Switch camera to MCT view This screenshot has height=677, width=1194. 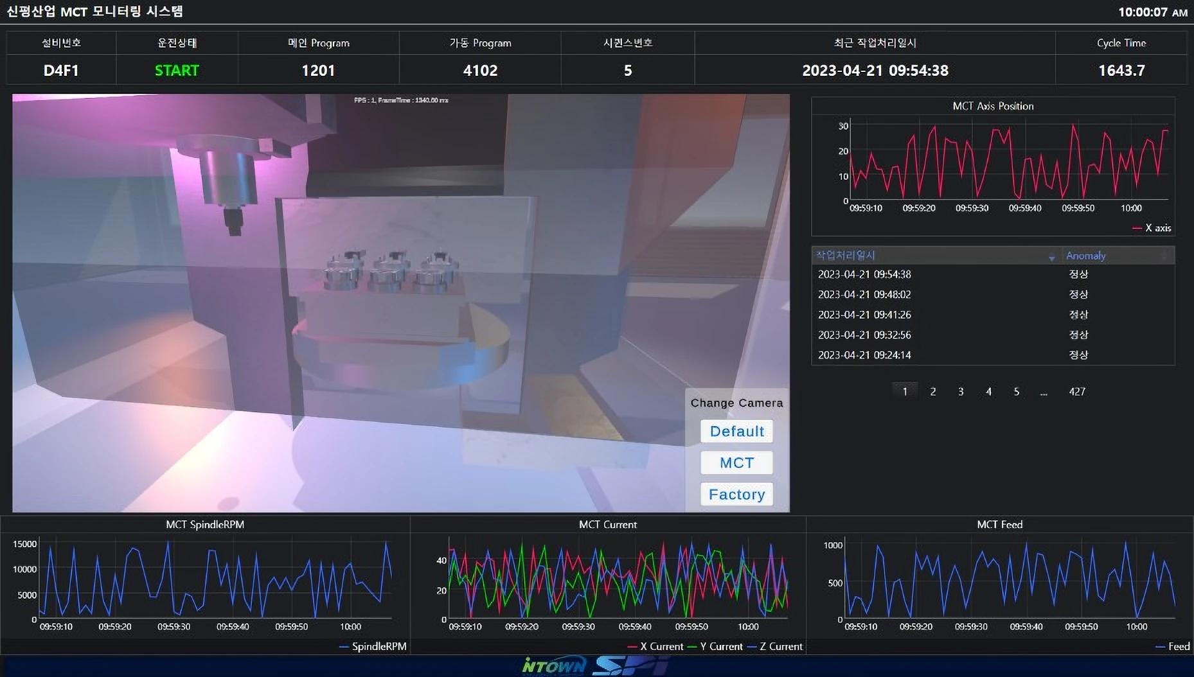(736, 462)
